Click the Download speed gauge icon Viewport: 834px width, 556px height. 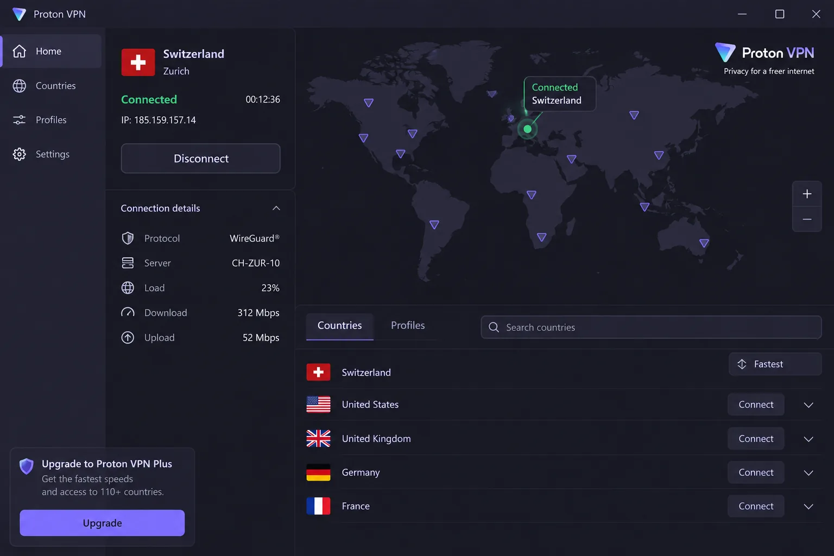point(128,313)
